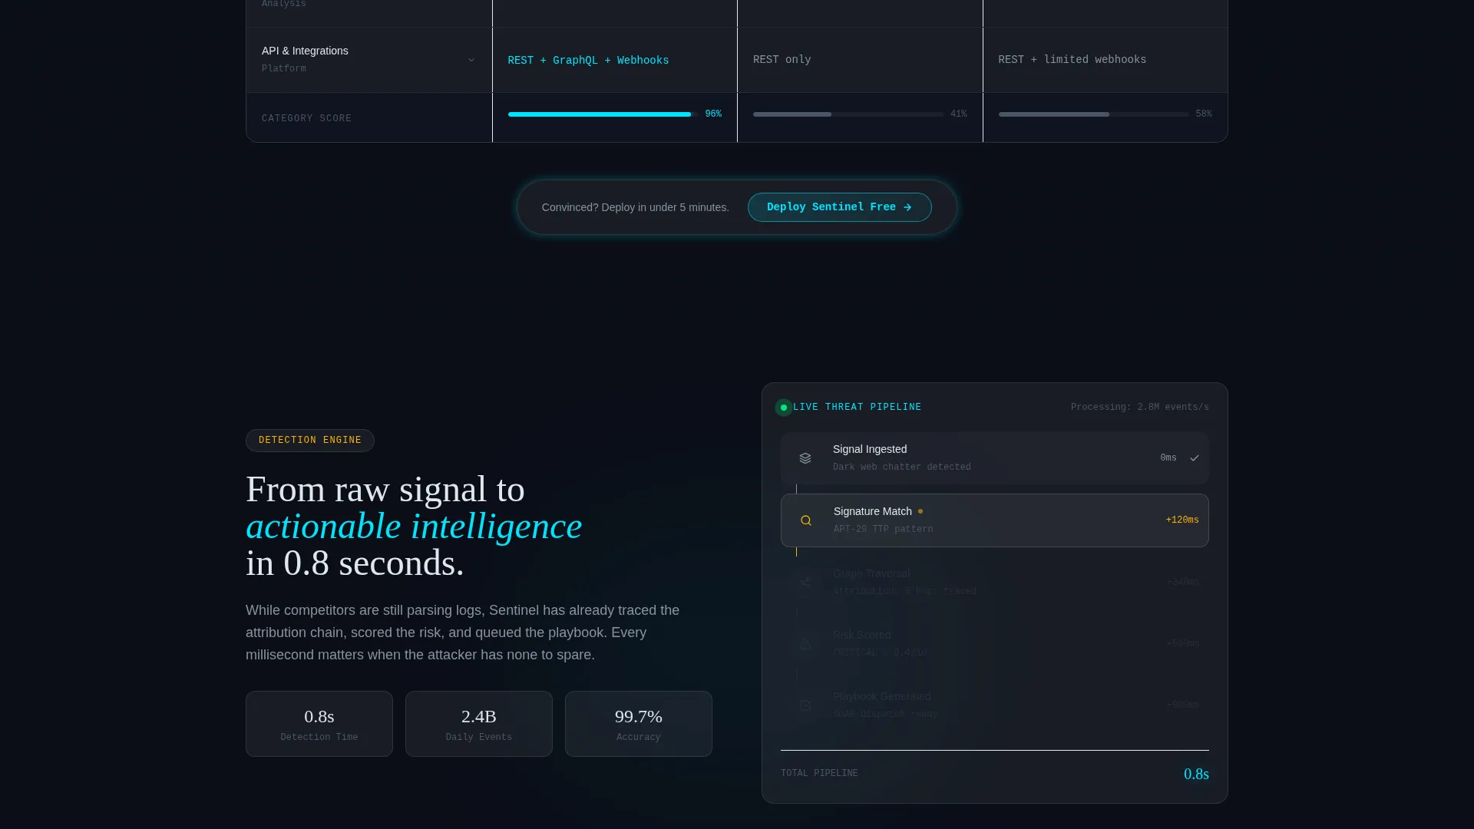
Task: Click the "API & Integrations" label
Action: (x=305, y=51)
